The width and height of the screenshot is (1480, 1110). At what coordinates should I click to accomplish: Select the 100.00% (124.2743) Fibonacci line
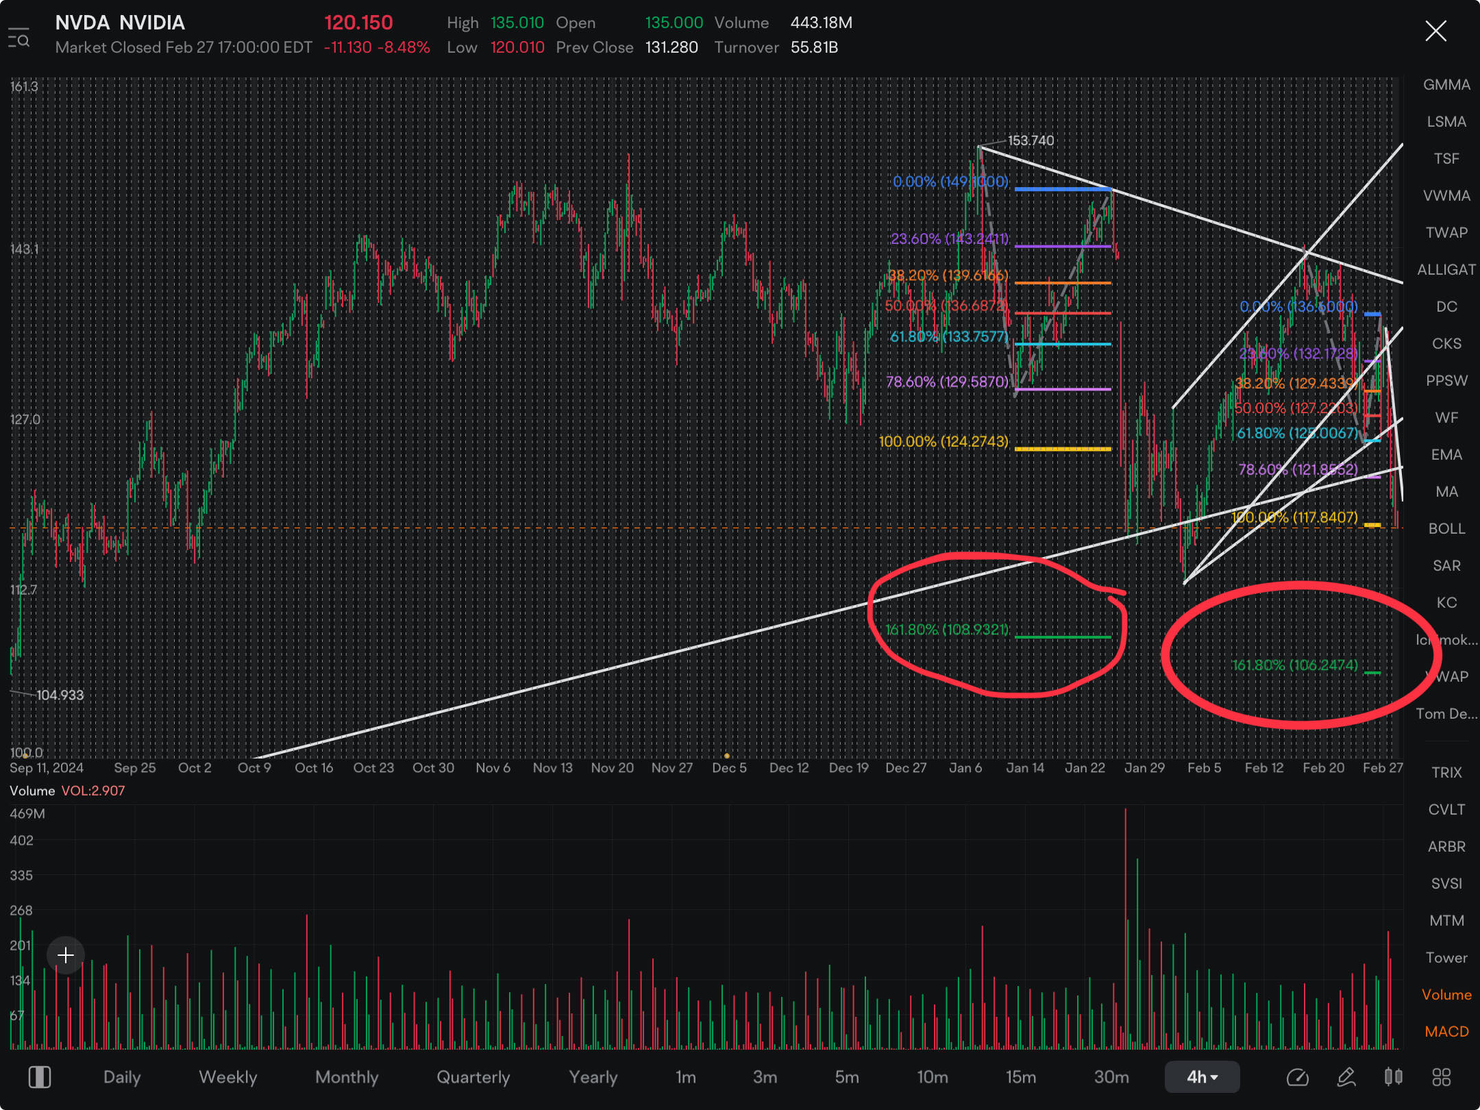pos(1063,449)
